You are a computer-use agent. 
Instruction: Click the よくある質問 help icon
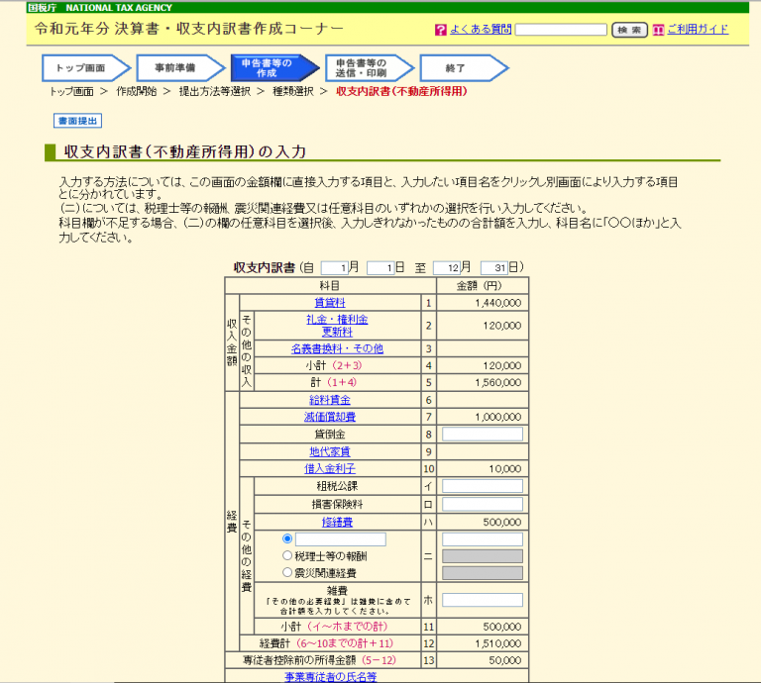tap(441, 30)
